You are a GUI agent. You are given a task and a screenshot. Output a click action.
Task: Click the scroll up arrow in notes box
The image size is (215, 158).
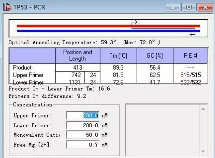click(203, 109)
